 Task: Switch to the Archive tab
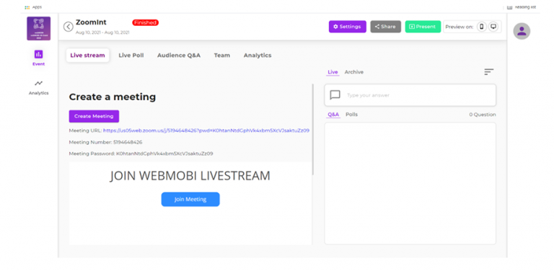[354, 72]
